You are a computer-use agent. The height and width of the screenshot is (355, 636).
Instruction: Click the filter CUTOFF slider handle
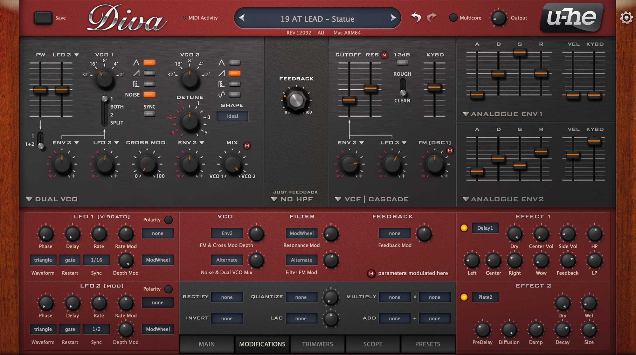(x=349, y=100)
